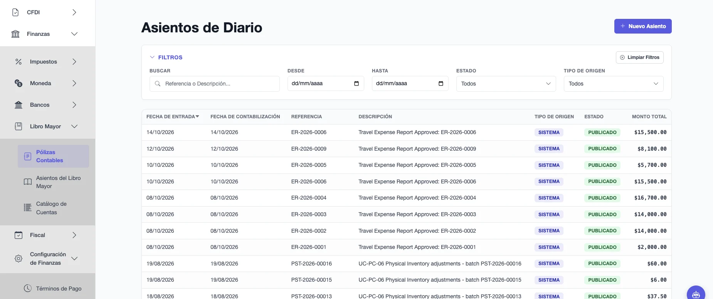The height and width of the screenshot is (299, 713).
Task: Open the Desde date picker calendar icon
Action: click(356, 84)
